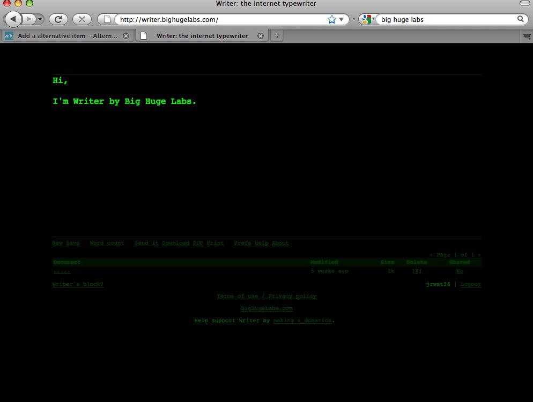Click the page identity icon beside the URL
Viewport: 533px width, 402px height.
pos(107,19)
